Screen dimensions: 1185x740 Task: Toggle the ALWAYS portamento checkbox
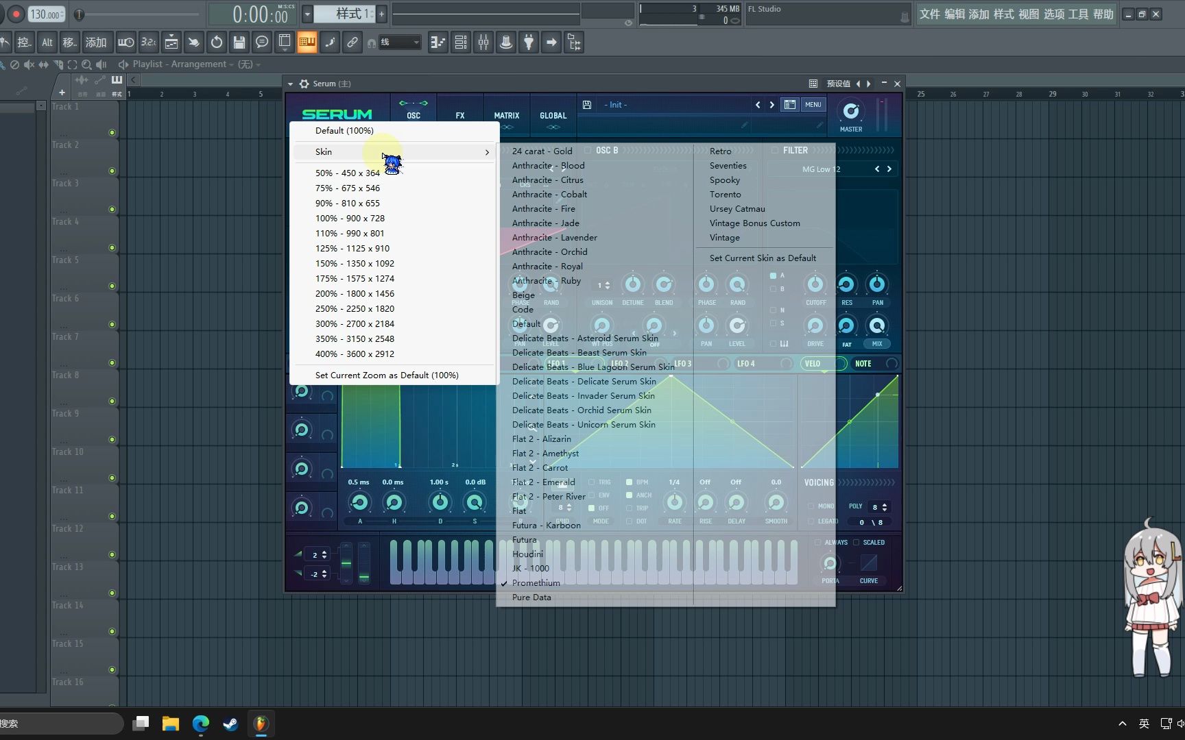point(817,543)
